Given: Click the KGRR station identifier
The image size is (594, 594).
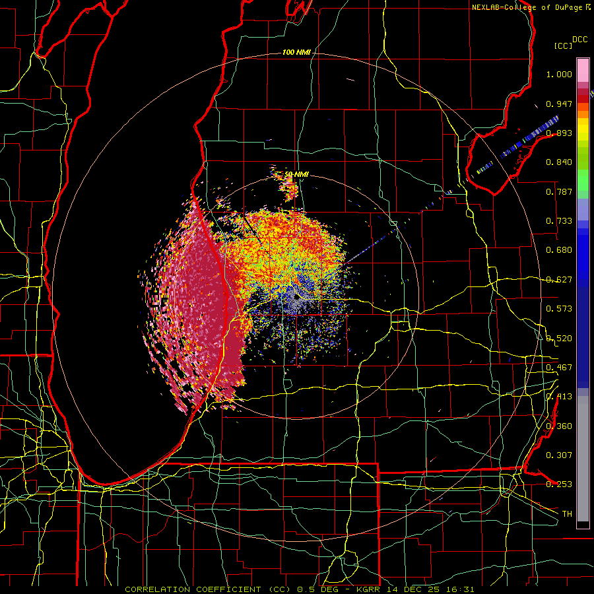Looking at the screenshot, I should pyautogui.click(x=368, y=589).
